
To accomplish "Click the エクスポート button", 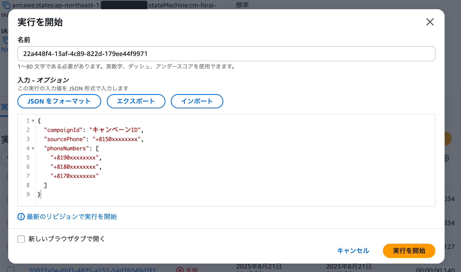I will coord(136,101).
